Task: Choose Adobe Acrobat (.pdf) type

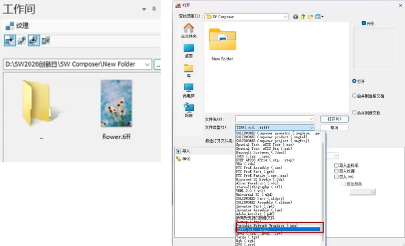Action: [255, 214]
